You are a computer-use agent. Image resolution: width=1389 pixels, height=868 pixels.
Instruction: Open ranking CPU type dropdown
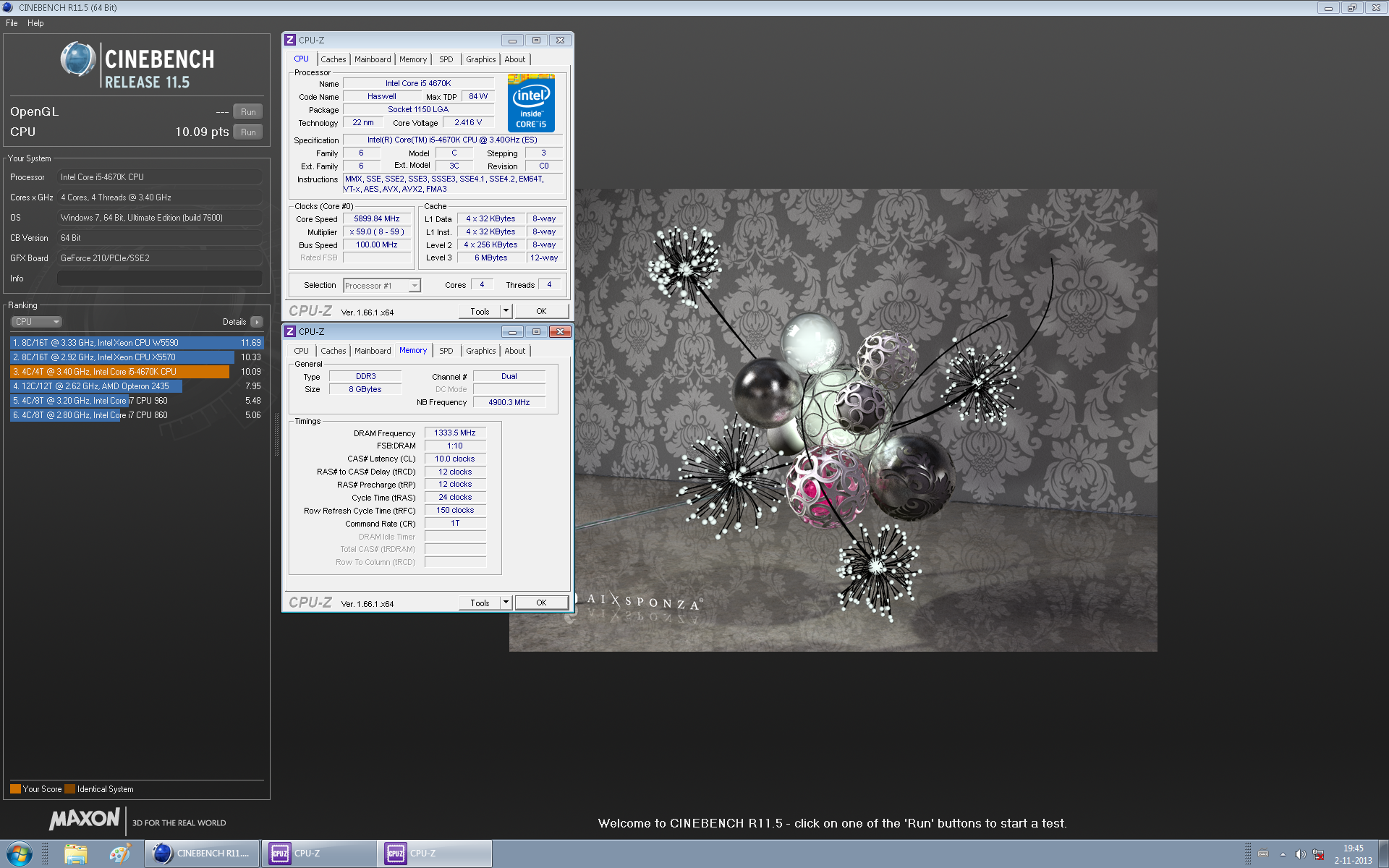point(36,322)
